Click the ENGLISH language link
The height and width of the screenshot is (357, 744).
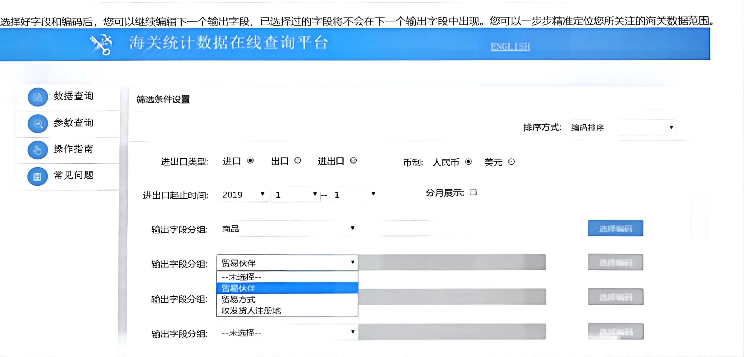(510, 46)
